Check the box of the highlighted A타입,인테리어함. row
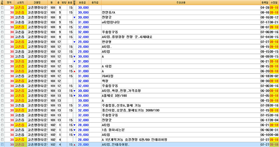The width and height of the screenshot is (279, 147). point(2,145)
